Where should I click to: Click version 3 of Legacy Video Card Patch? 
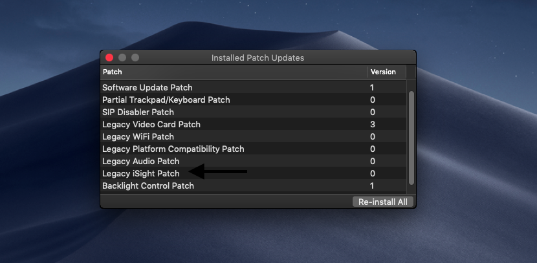[x=372, y=125]
